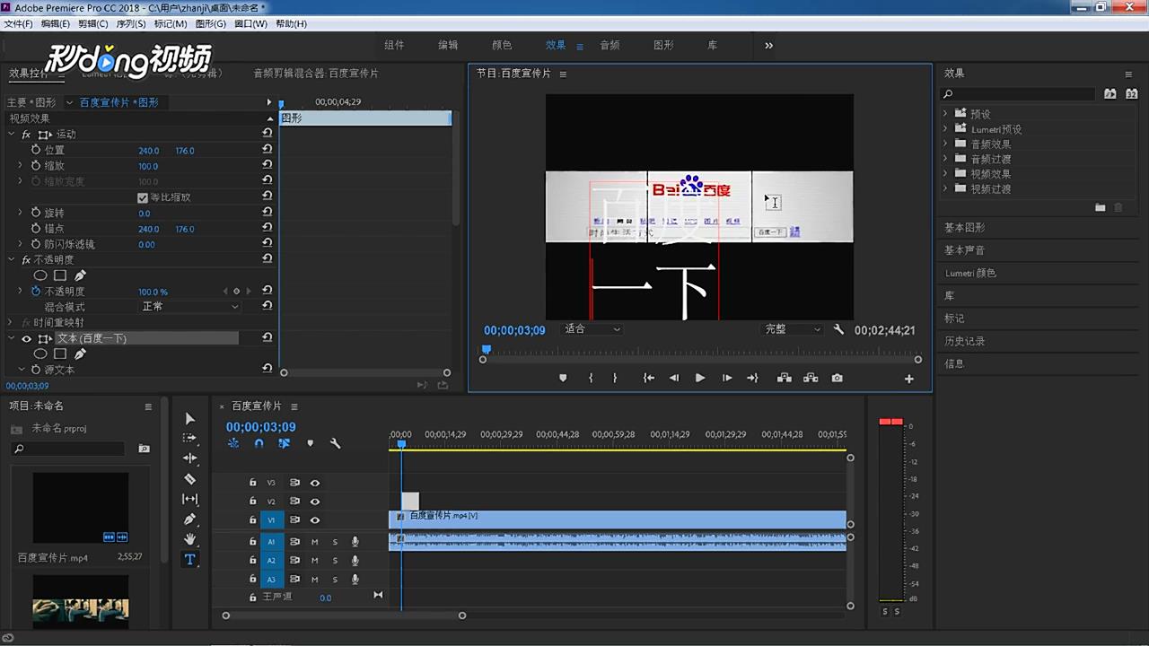Open the 序列(S) menu

point(131,23)
